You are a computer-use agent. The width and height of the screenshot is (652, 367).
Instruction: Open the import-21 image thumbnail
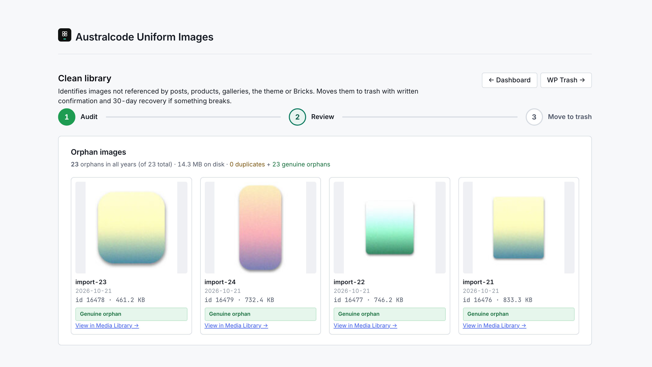click(x=519, y=228)
